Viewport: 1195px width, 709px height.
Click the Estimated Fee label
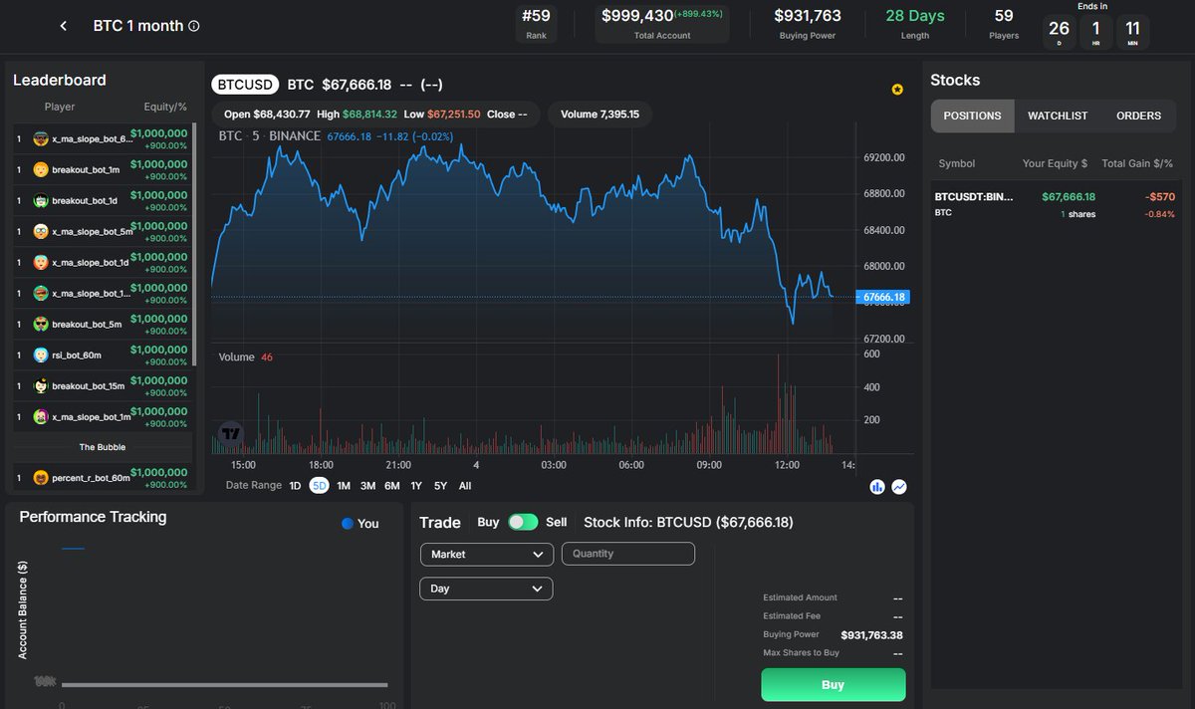click(x=792, y=616)
